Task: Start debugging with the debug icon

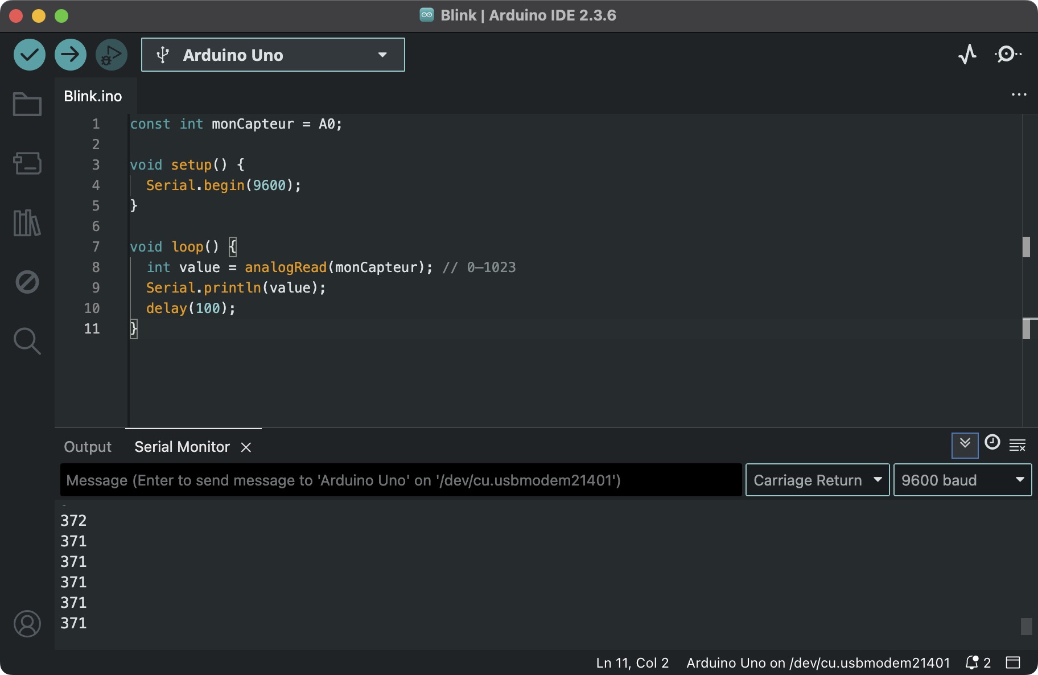Action: click(112, 55)
